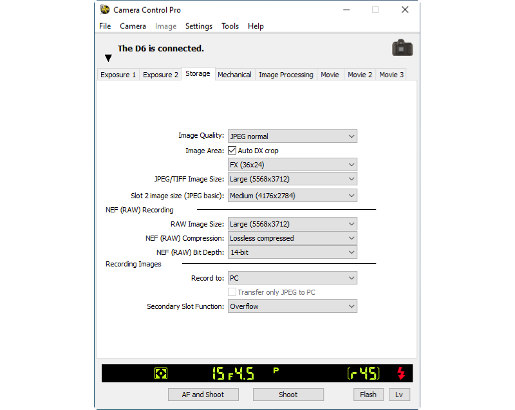Click the AF and Shoot button

click(203, 395)
